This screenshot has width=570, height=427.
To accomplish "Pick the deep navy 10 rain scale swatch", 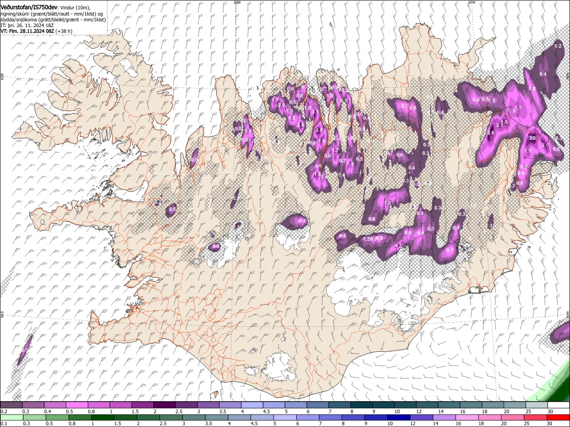I will [x=399, y=418].
